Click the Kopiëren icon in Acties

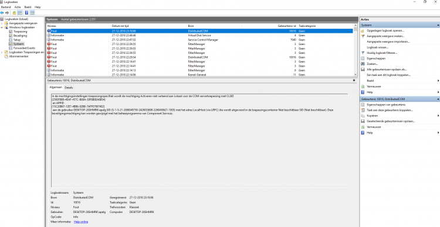(x=363, y=116)
